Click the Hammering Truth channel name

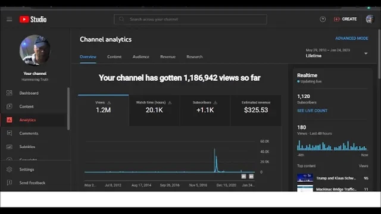click(x=35, y=80)
